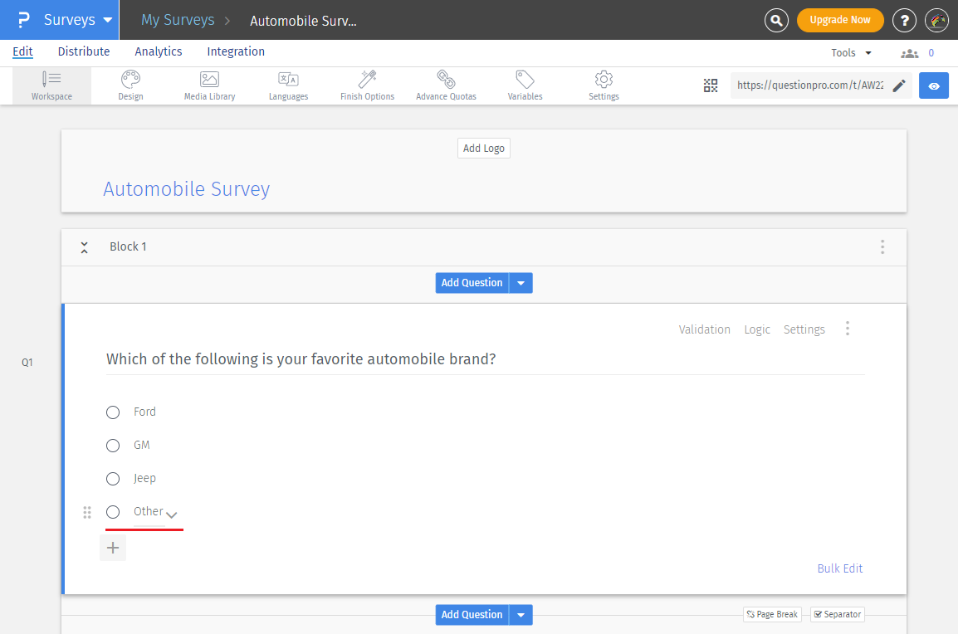This screenshot has height=634, width=958.
Task: Open the Tools dropdown
Action: pyautogui.click(x=850, y=51)
